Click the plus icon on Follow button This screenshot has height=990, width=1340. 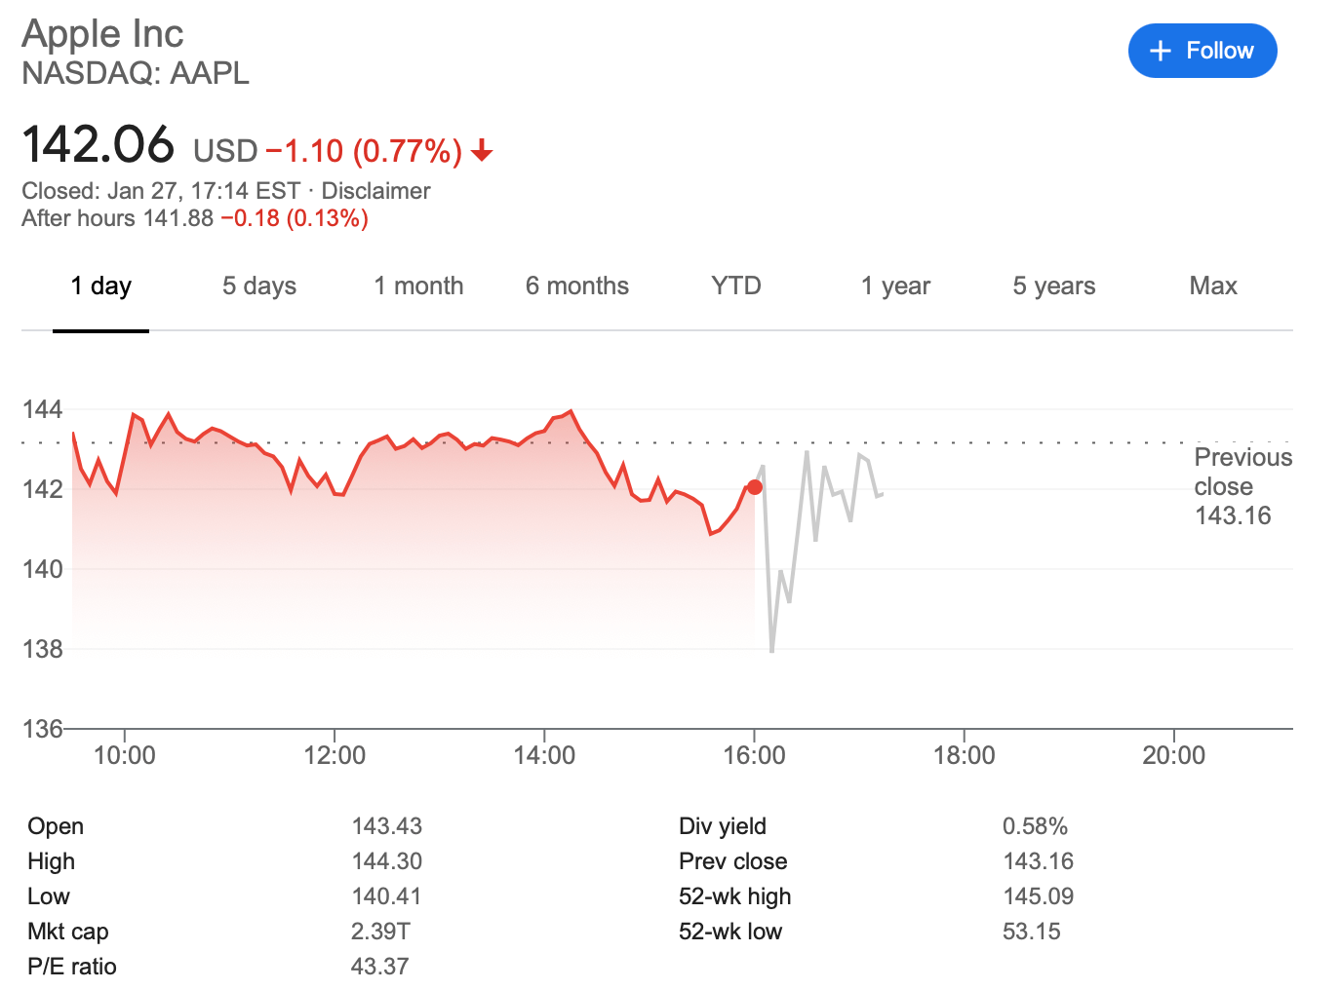click(1160, 52)
